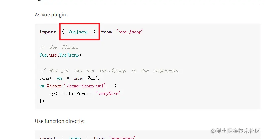Click the '// Vue Plugin.' comment line
Screen dimensions: 265x139
pos(59,47)
